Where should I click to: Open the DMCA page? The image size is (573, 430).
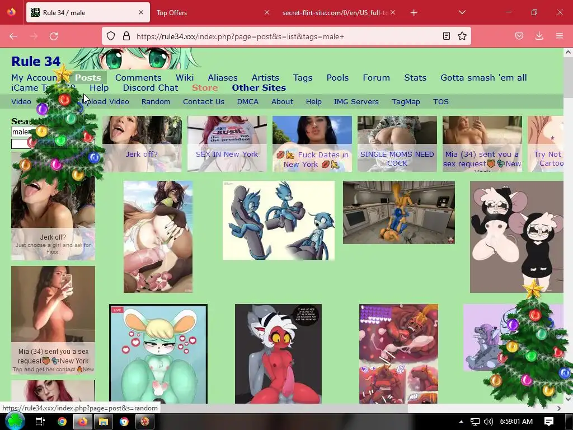[x=248, y=102]
